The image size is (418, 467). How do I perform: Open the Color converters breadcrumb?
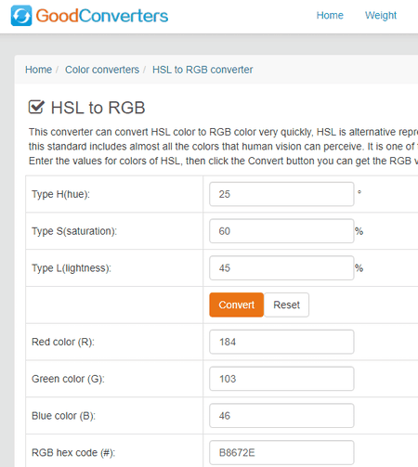click(x=102, y=70)
